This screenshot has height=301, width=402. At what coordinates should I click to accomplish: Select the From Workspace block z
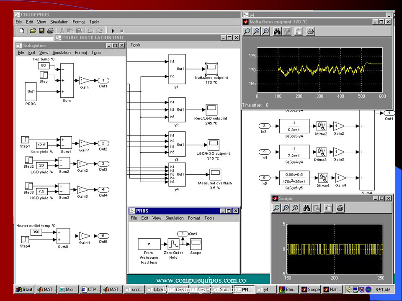149,244
